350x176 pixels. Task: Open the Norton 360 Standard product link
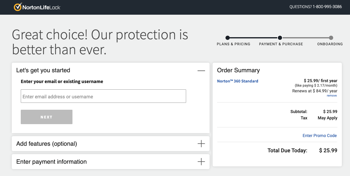coord(238,81)
